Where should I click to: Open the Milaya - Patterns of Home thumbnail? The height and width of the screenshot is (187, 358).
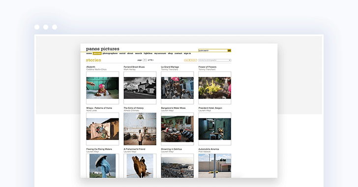point(102,129)
